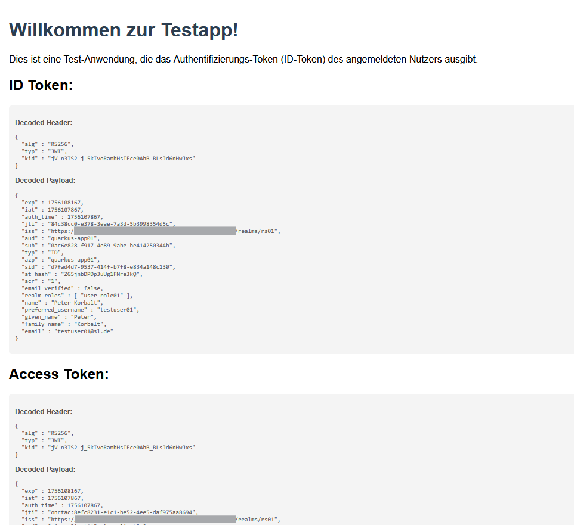The height and width of the screenshot is (525, 574).
Task: Select the at_hash value "ZG5jnbDPDpJuUg1FNreJkQ"
Action: coord(98,274)
